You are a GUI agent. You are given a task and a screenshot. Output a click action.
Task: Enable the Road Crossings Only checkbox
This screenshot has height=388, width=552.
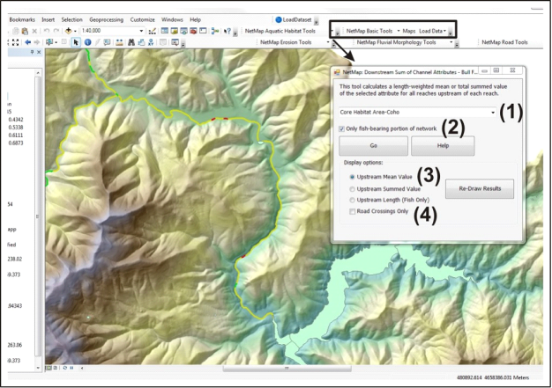353,211
